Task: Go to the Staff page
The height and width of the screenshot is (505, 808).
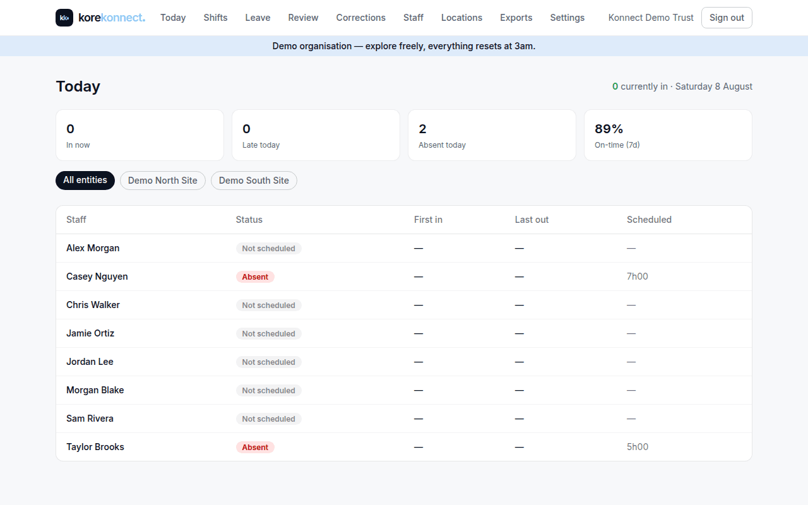Action: (x=413, y=18)
